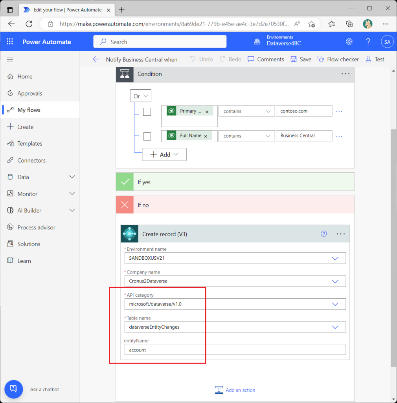
Task: Collapse the If no branch
Action: [x=235, y=205]
